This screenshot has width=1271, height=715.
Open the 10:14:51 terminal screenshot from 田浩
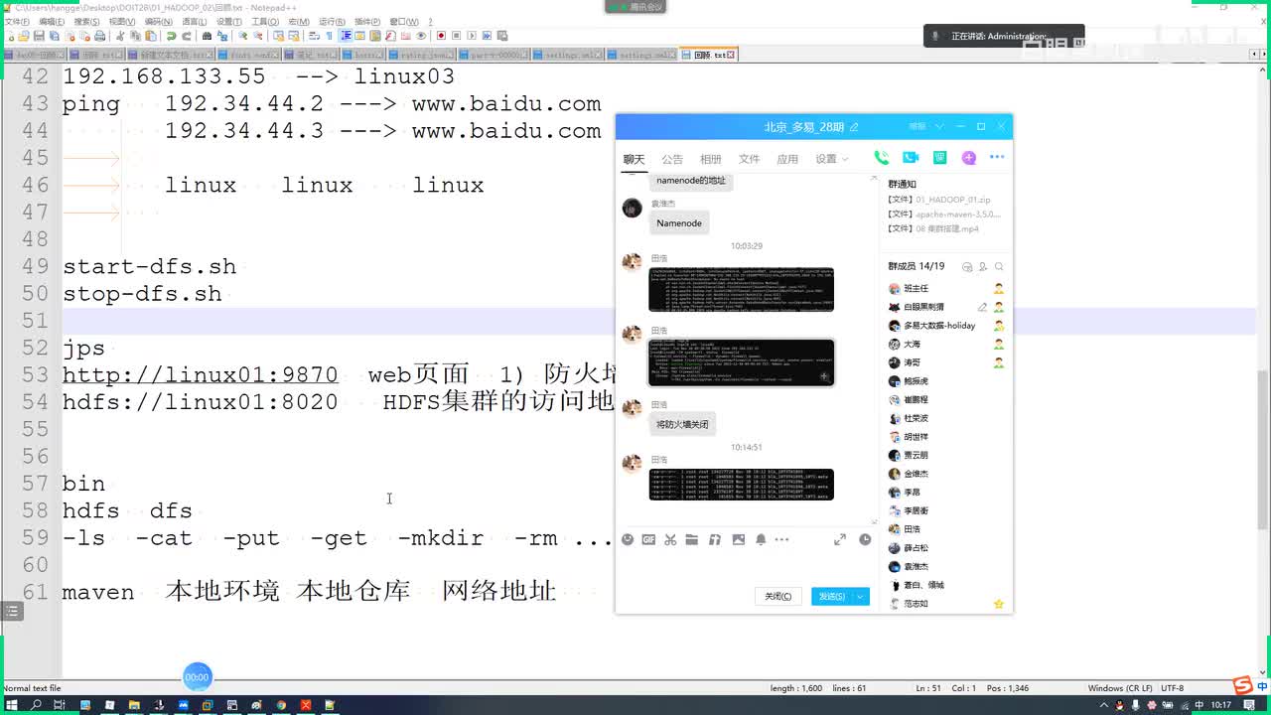pos(741,485)
